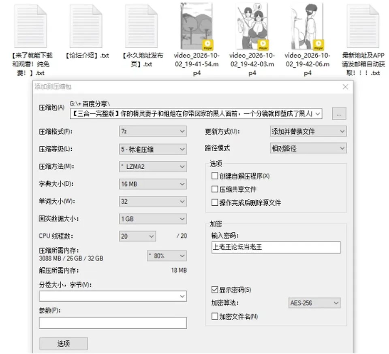Enable 创建自解压程序 checkbox
Screen dimensions: 389x354
[215, 176]
